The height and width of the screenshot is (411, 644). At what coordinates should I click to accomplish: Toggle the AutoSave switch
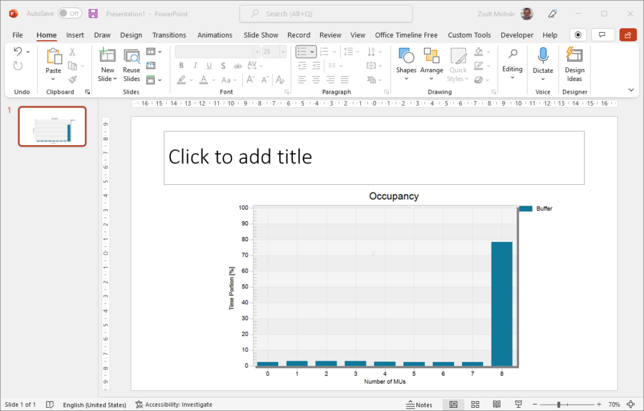coord(69,13)
